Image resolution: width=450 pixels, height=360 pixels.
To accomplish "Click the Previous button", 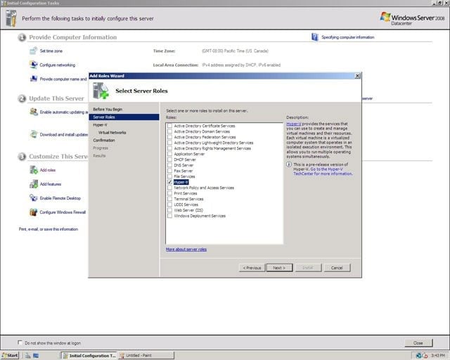I will click(252, 268).
